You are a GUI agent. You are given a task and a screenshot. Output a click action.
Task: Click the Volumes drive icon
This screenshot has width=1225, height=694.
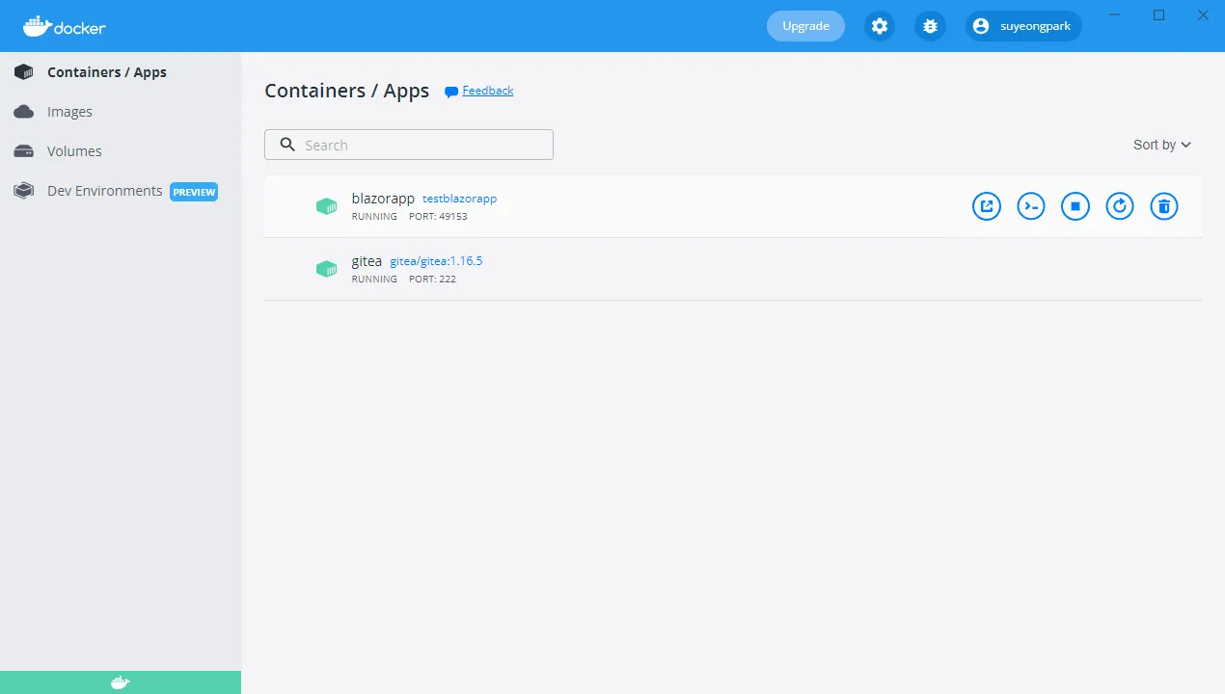[24, 151]
